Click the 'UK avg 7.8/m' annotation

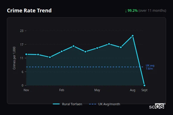pos(150,67)
